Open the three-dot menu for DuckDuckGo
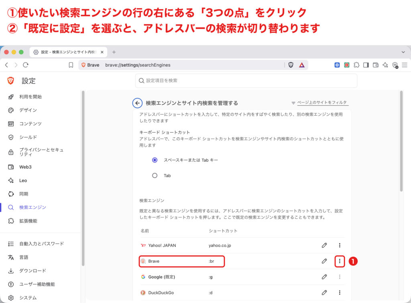This screenshot has width=411, height=303. (x=340, y=293)
